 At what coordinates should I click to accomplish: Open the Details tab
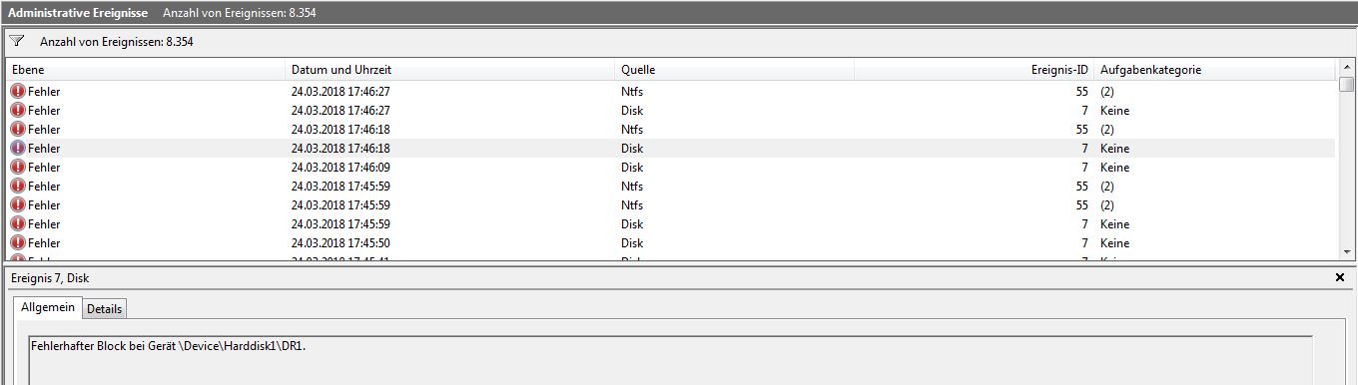(104, 309)
